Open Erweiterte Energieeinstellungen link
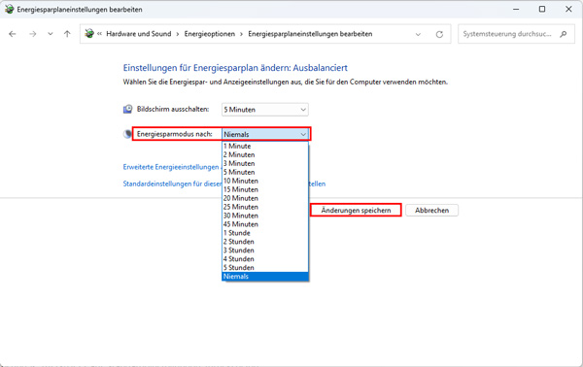Screen dimensions: 583x367 coord(171,167)
